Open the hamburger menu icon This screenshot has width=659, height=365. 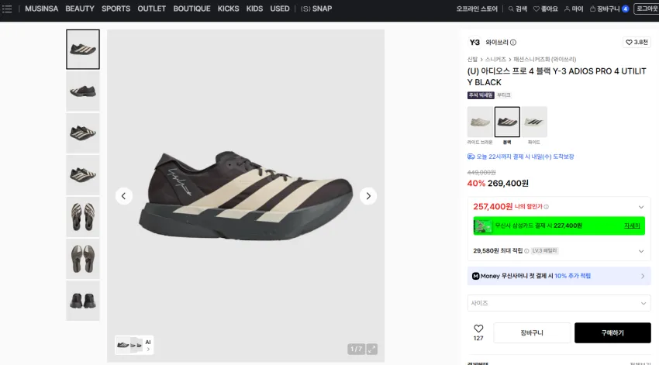click(x=7, y=9)
